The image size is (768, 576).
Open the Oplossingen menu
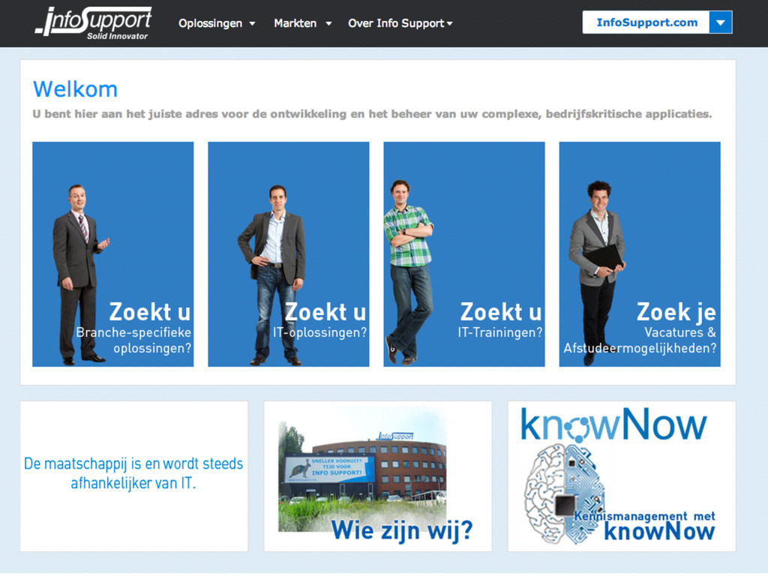point(211,23)
